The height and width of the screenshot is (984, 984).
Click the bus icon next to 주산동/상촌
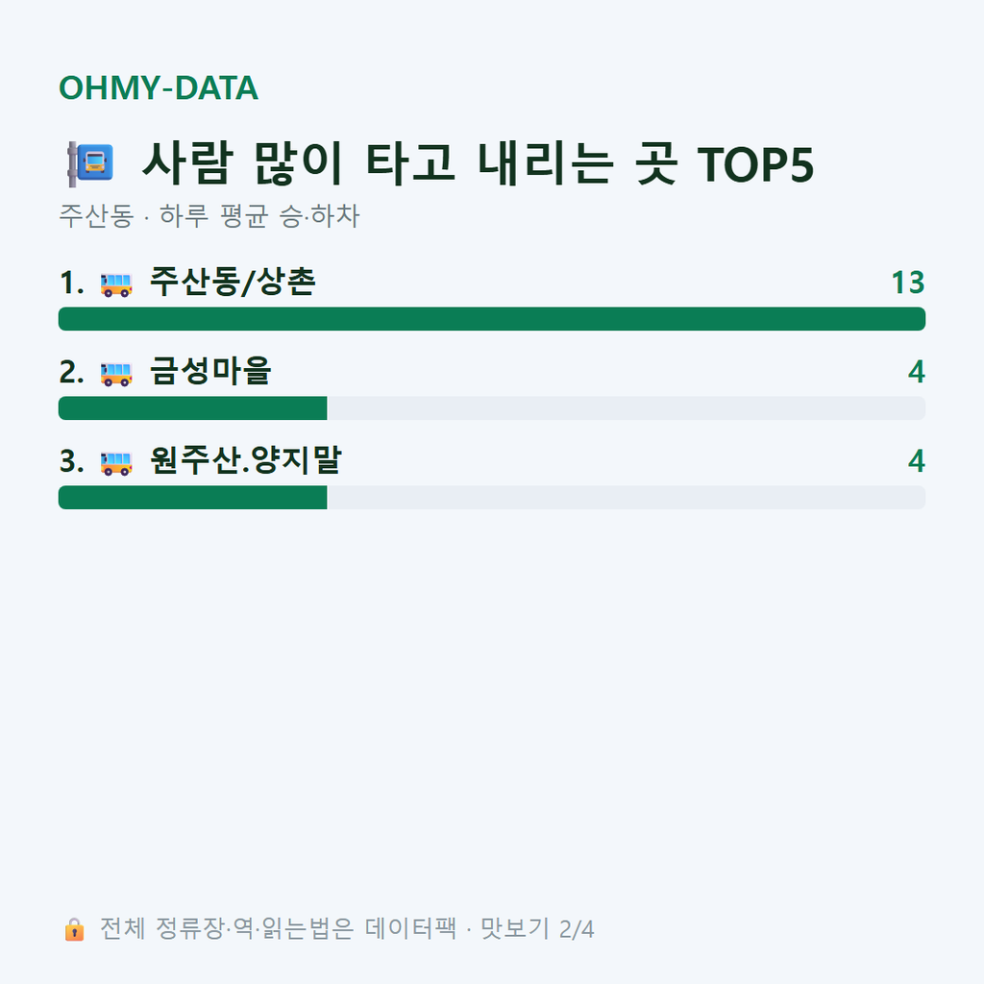coord(116,284)
